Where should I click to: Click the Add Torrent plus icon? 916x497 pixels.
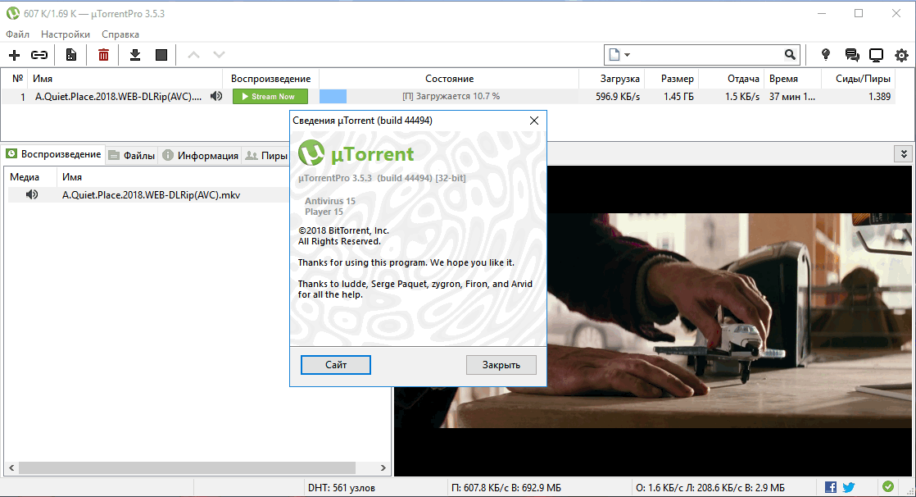coord(14,55)
